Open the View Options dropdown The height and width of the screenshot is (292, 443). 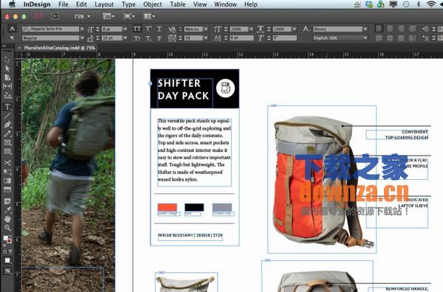click(x=109, y=16)
